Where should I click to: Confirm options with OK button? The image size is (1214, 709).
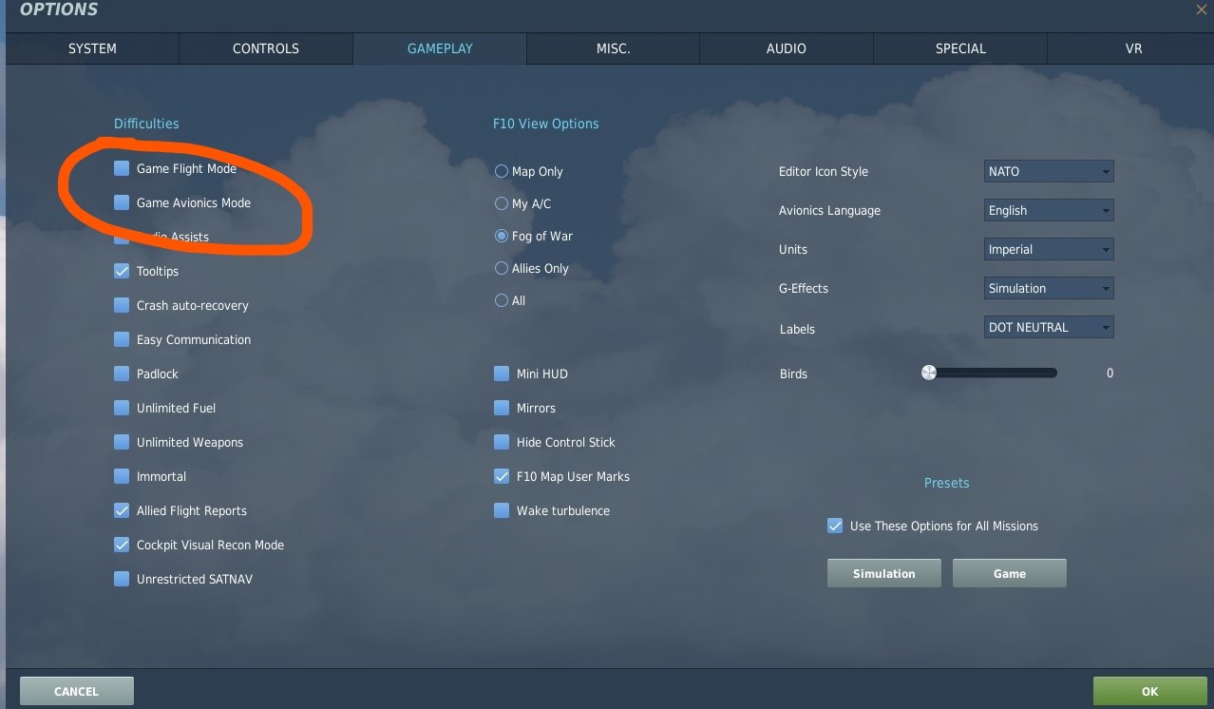coord(1150,691)
